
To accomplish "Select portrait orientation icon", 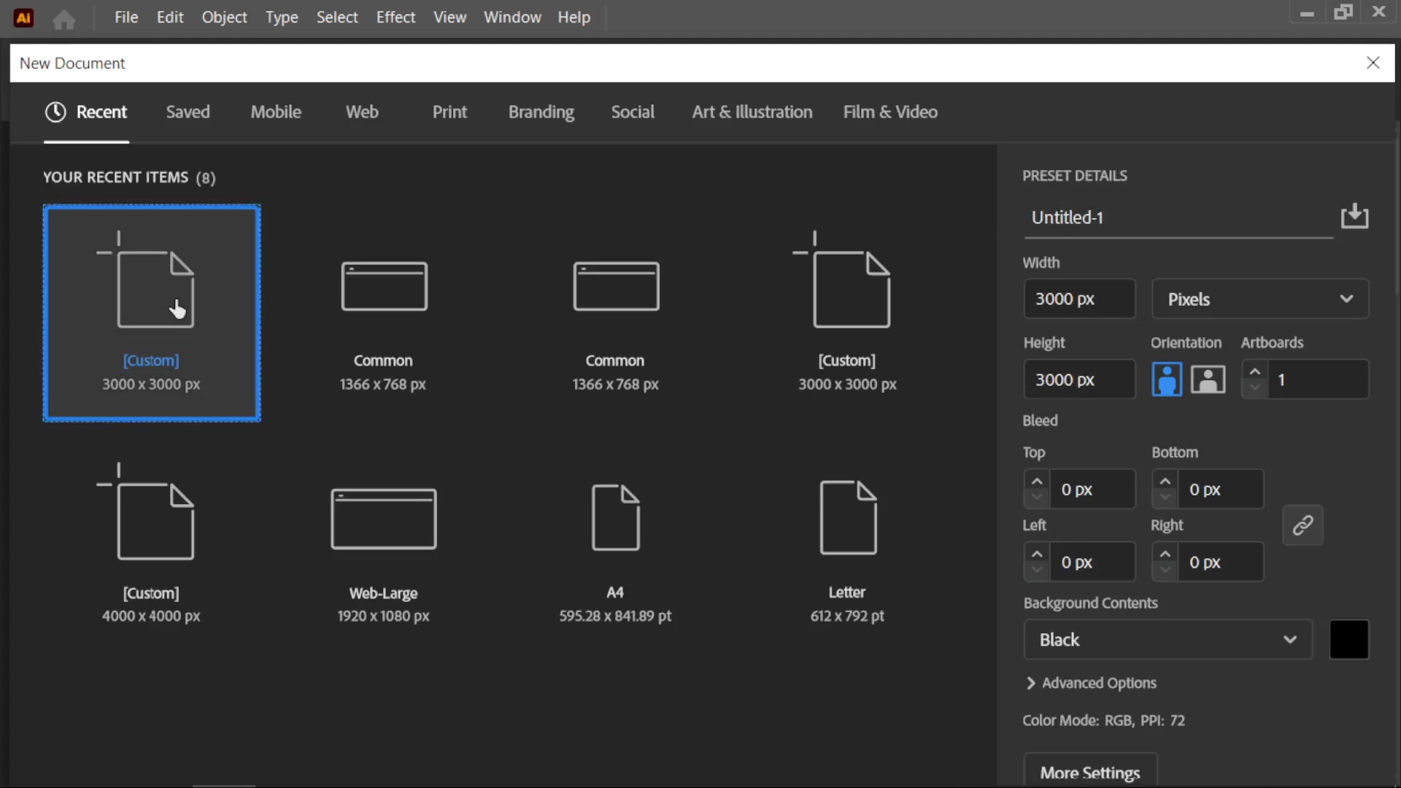I will [x=1167, y=379].
